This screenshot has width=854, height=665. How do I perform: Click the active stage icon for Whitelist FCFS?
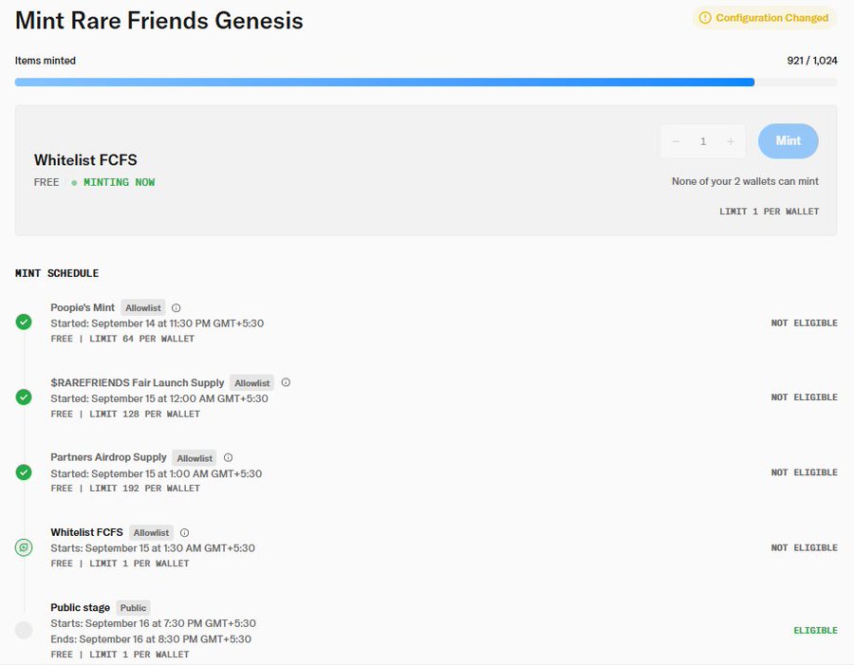[x=24, y=547]
